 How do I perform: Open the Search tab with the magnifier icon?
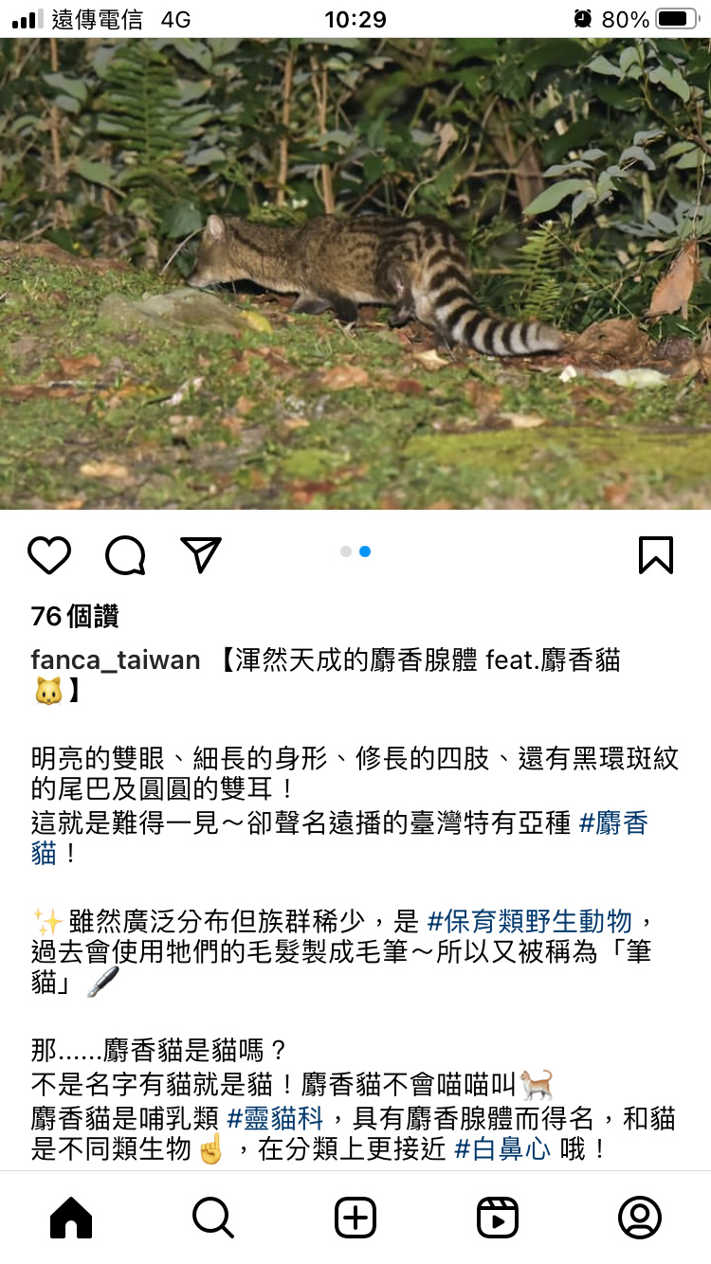click(213, 1218)
